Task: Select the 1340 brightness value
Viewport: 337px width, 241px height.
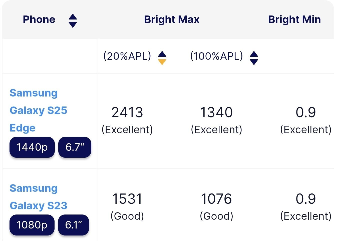Action: pyautogui.click(x=216, y=112)
